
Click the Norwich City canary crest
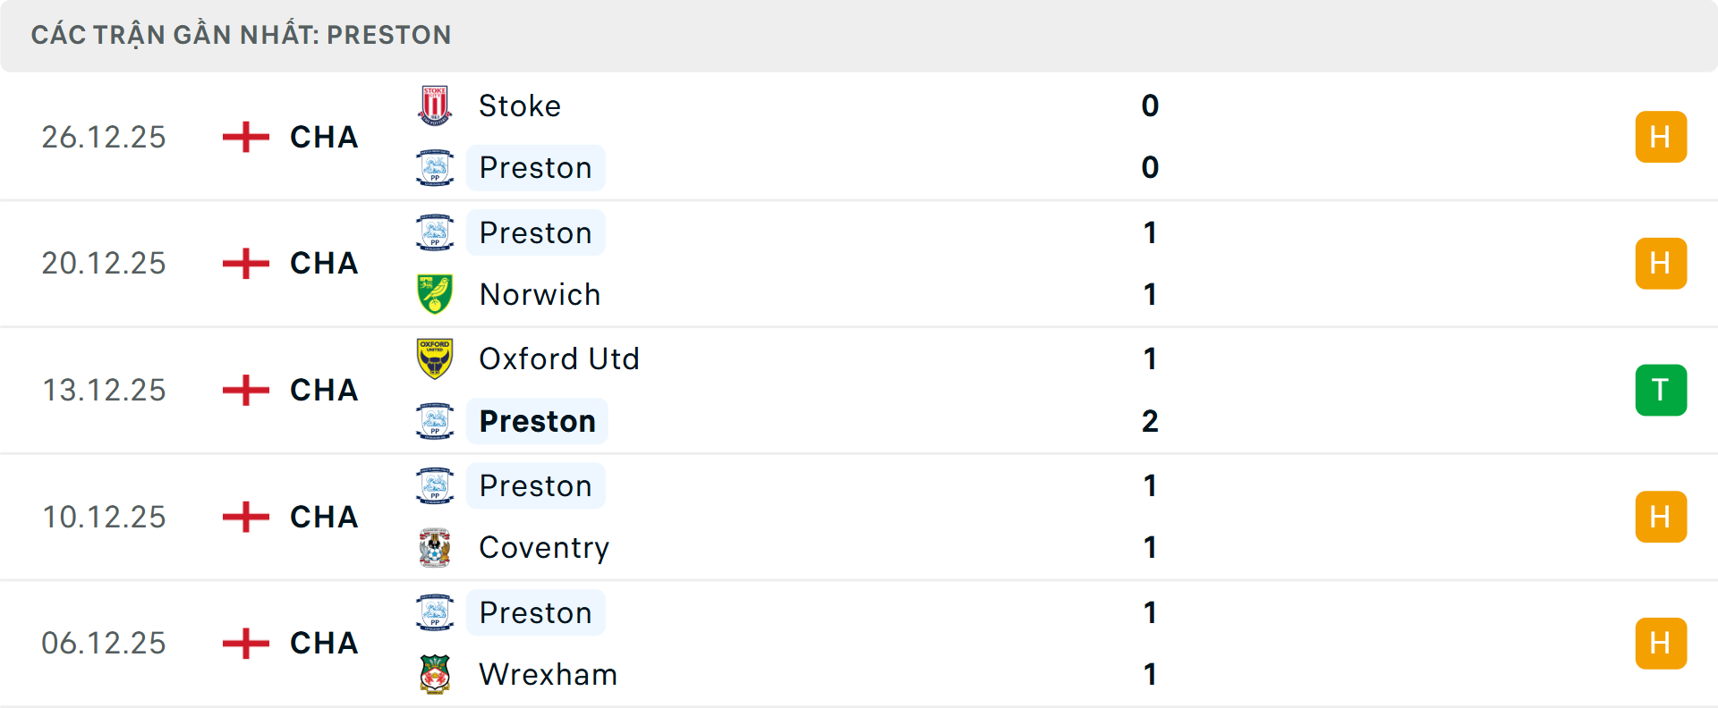(x=435, y=294)
